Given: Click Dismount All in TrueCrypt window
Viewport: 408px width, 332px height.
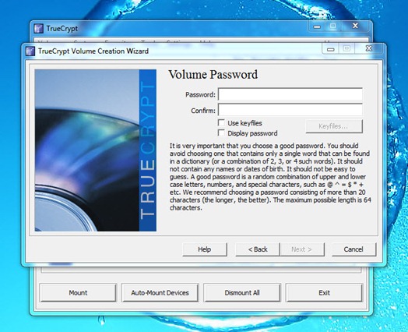Looking at the screenshot, I should click(242, 293).
